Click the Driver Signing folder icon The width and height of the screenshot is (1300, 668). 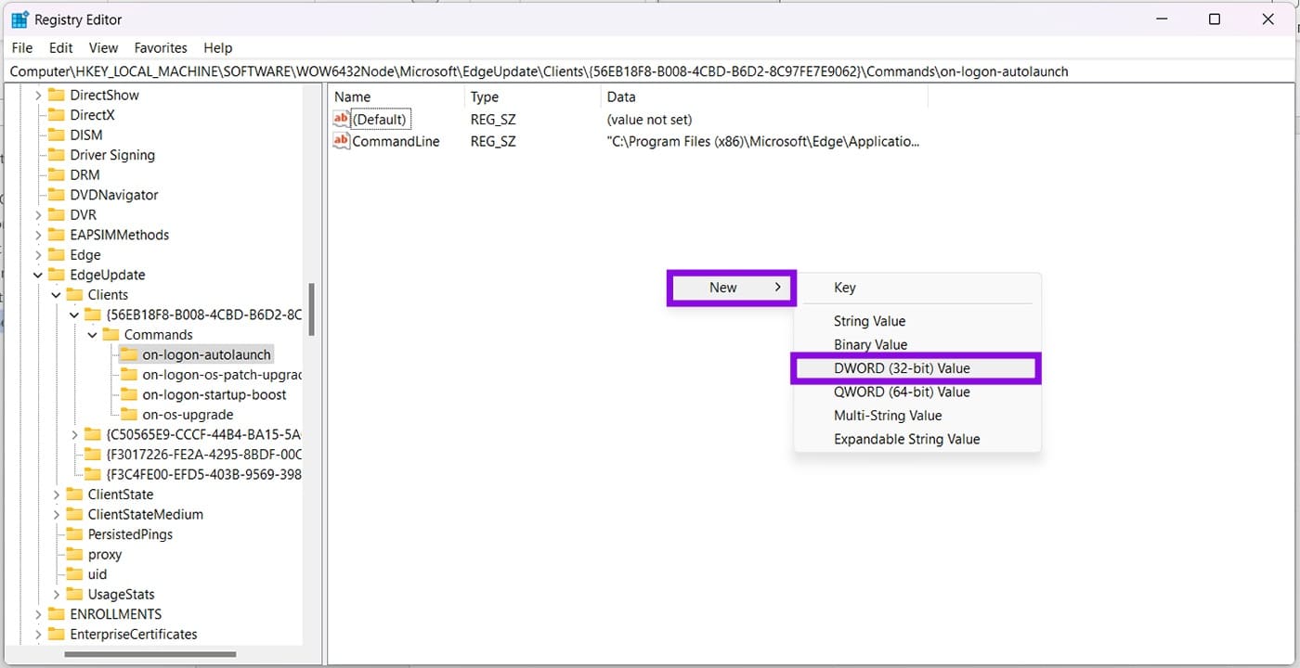click(x=56, y=155)
